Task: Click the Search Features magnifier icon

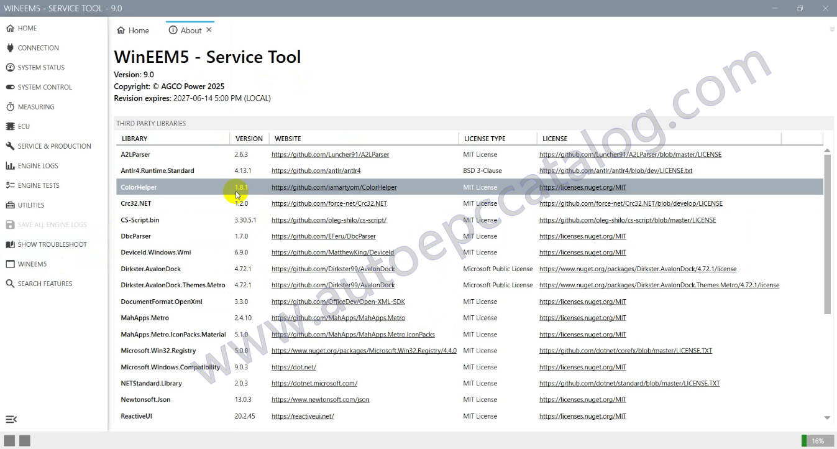Action: 10,284
